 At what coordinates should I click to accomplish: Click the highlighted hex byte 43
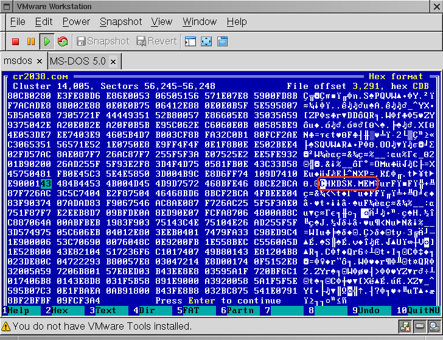(46, 183)
